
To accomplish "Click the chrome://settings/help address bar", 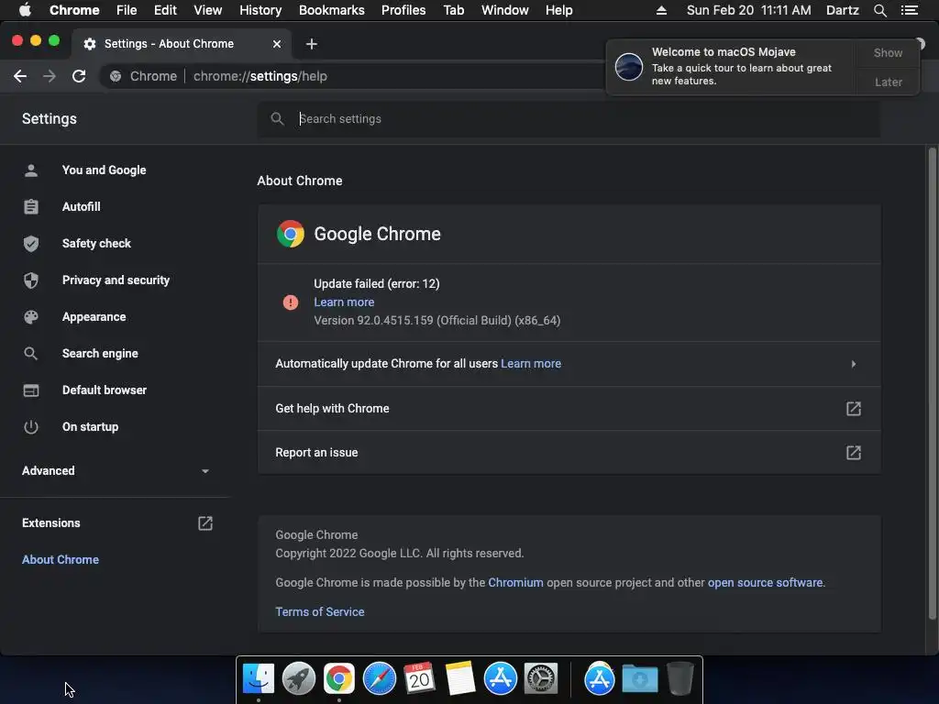I will click(353, 76).
